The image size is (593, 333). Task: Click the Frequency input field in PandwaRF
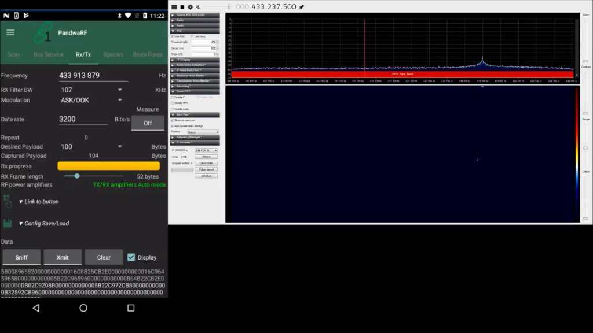tap(93, 75)
